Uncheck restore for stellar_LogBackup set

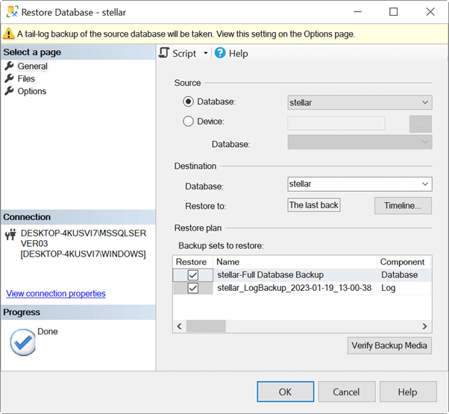[193, 288]
